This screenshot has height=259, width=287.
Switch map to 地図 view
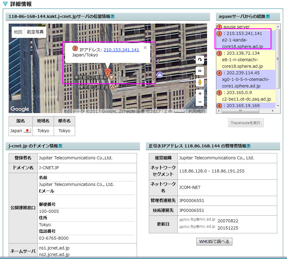pos(18,32)
